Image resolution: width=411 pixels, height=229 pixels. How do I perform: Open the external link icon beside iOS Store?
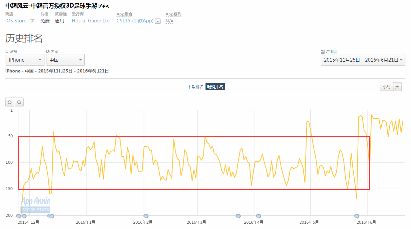point(32,21)
